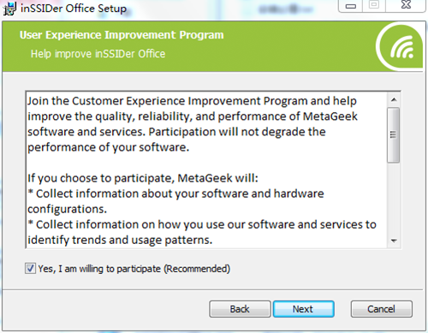428x333 pixels.
Task: Click the "If you choose to participate" line
Action: click(143, 178)
